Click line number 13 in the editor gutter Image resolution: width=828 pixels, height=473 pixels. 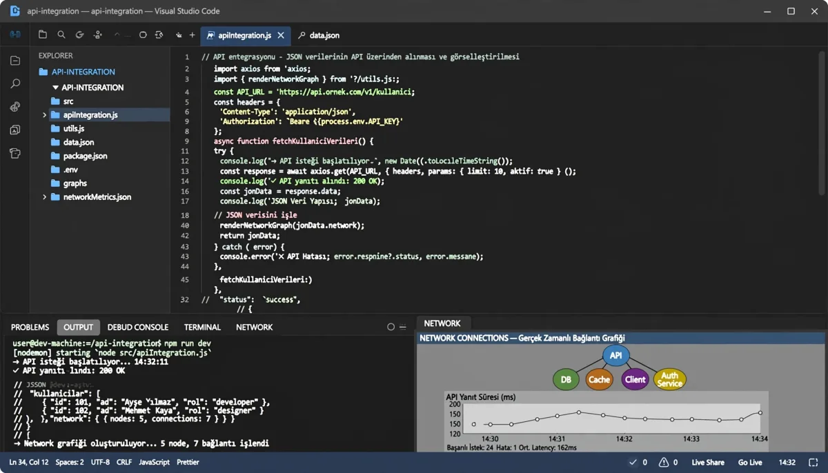point(185,171)
